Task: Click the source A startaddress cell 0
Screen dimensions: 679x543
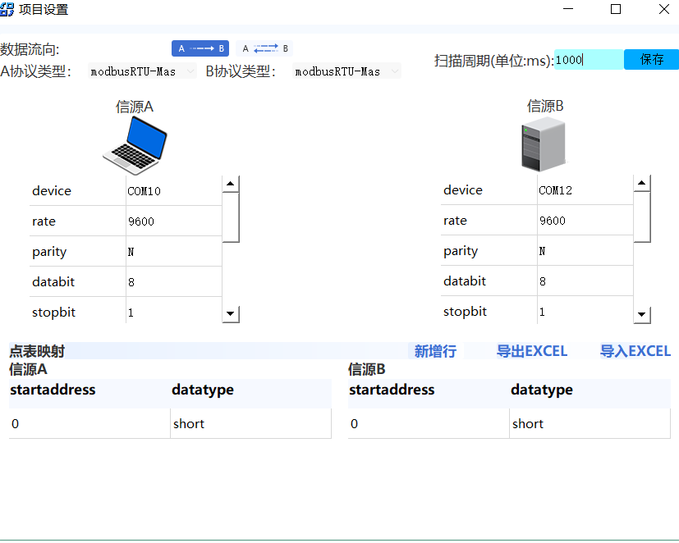Action: point(89,423)
